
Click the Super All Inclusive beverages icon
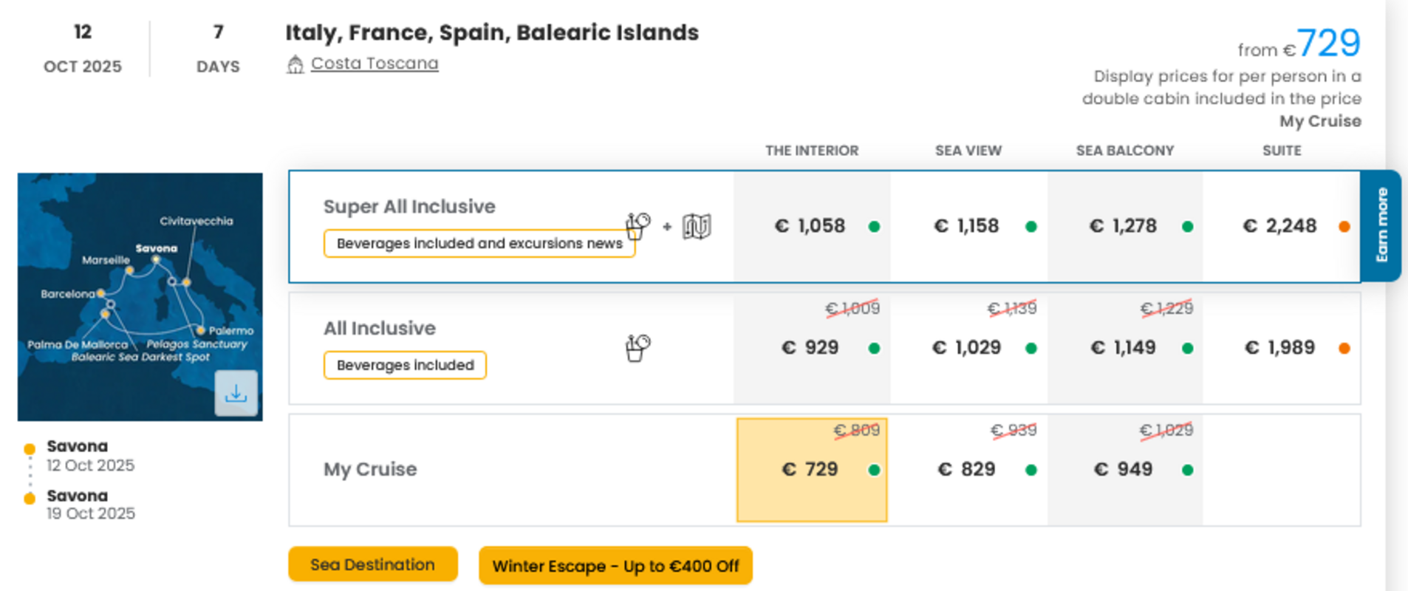638,226
